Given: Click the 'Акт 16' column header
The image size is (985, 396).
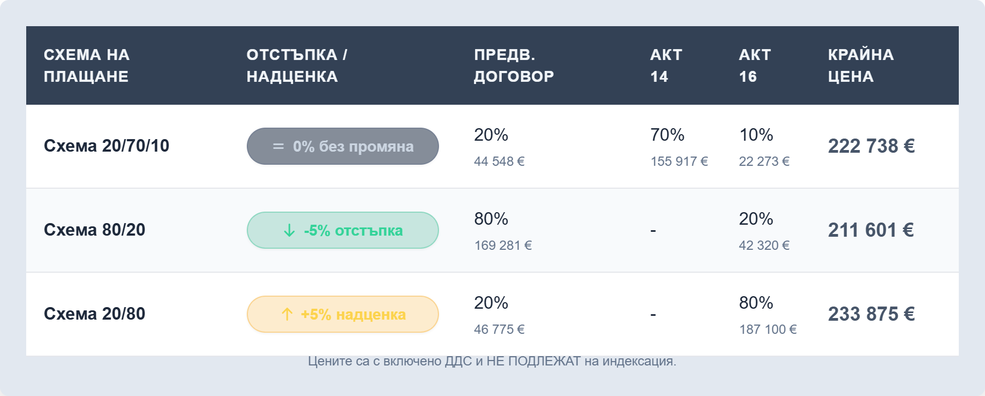Looking at the screenshot, I should pyautogui.click(x=755, y=65).
